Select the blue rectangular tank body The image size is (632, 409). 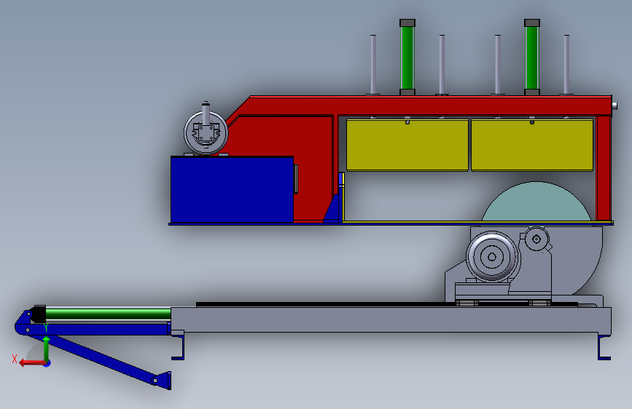point(232,189)
